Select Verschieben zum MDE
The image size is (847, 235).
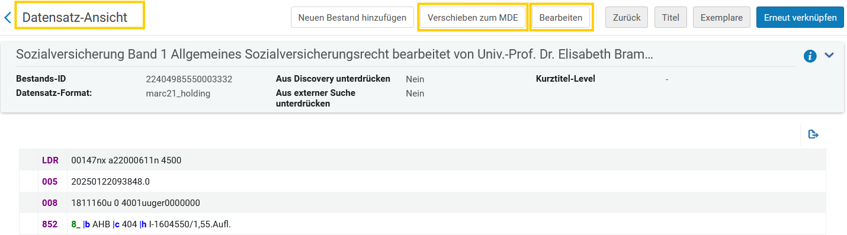(x=473, y=18)
